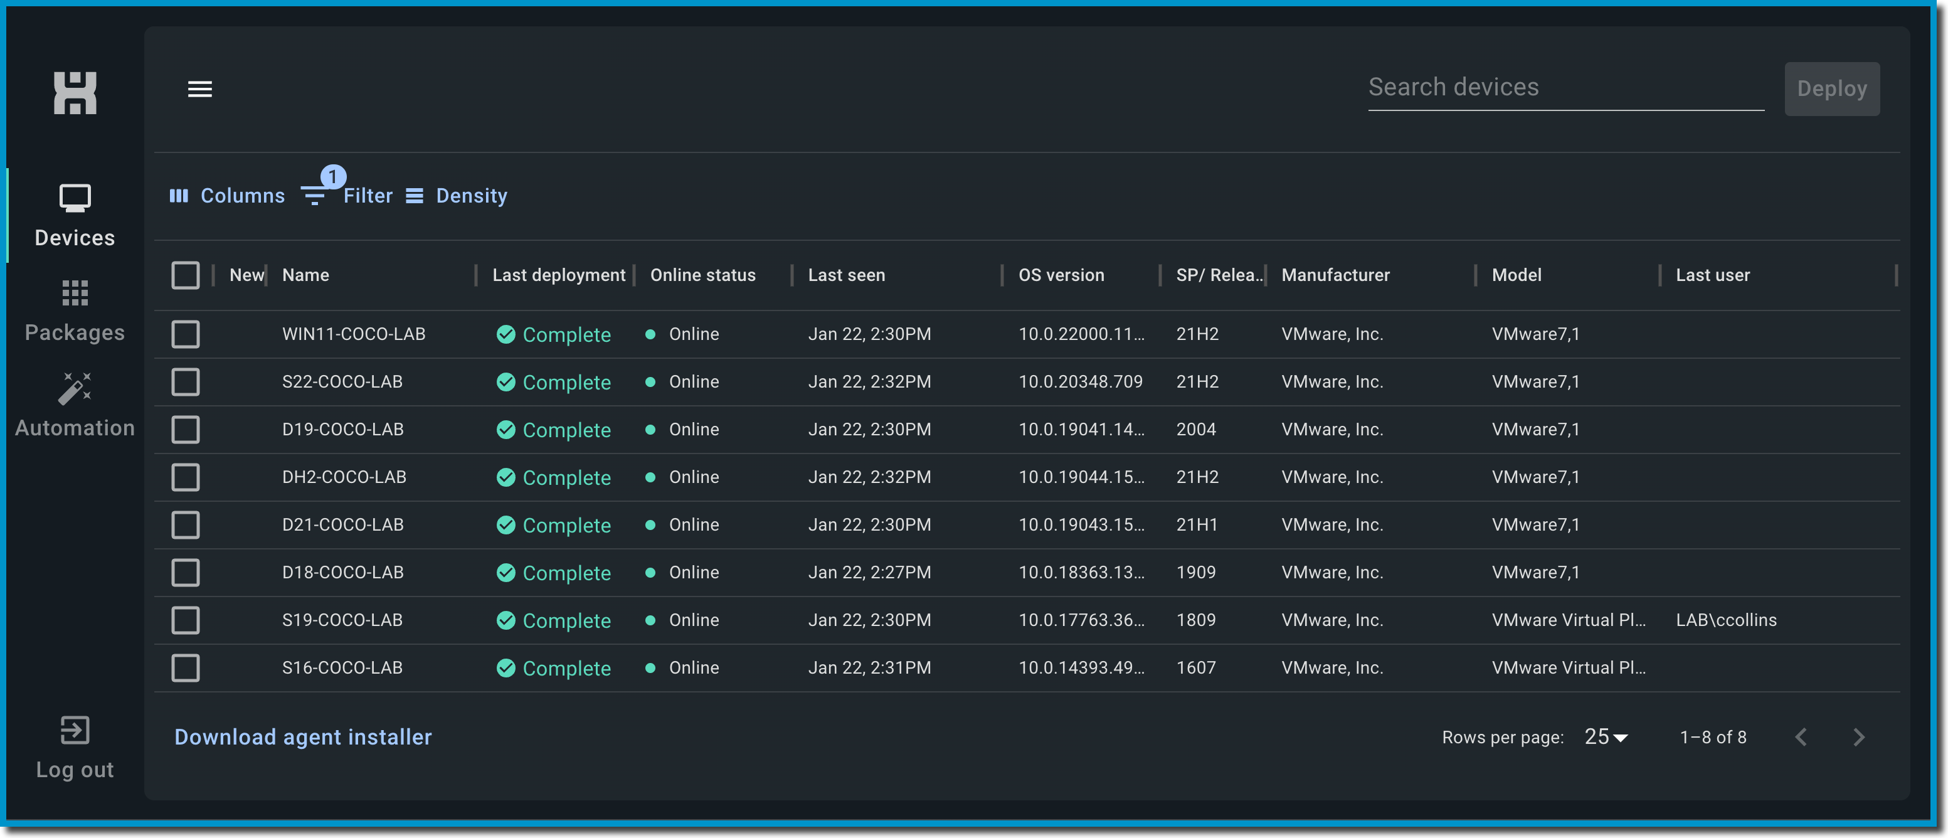Screen dimensions: 1948x838
Task: Click the D19-COCO-LAB device name
Action: point(342,430)
